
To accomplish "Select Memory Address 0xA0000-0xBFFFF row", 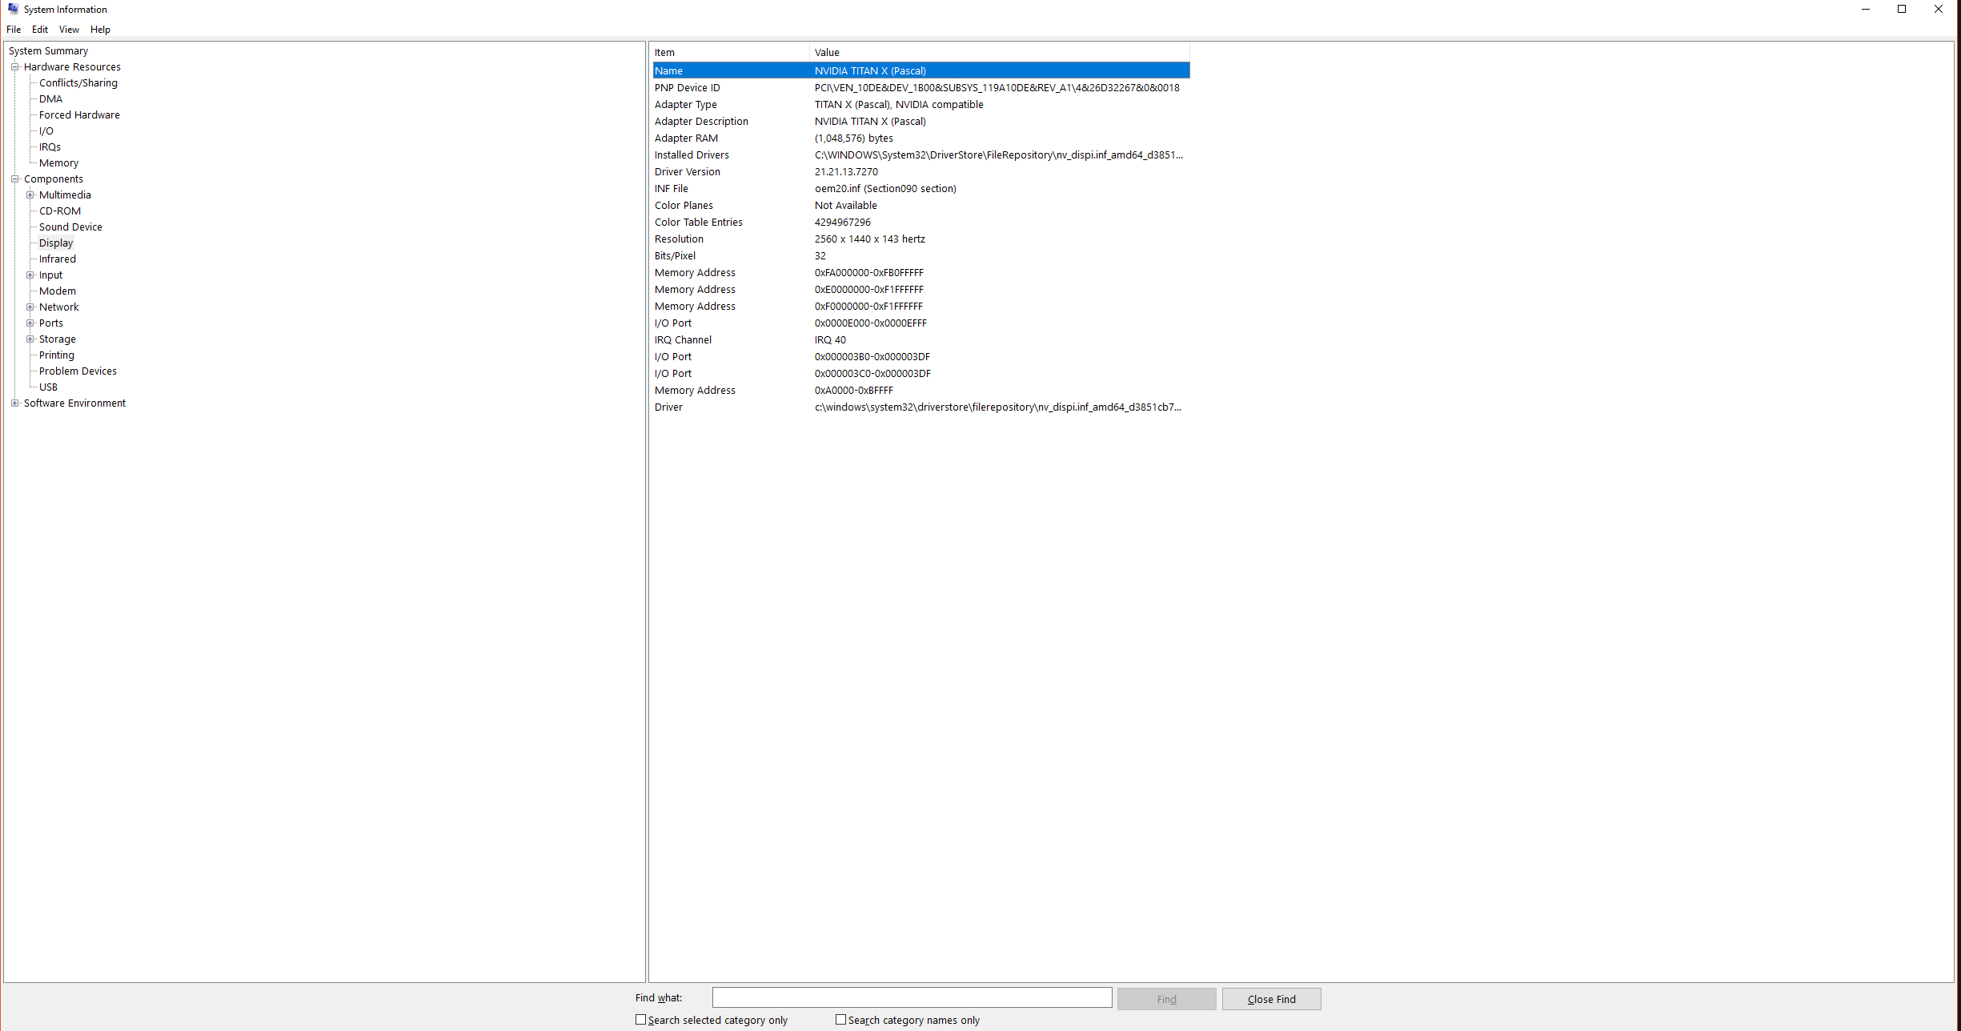I will (921, 391).
